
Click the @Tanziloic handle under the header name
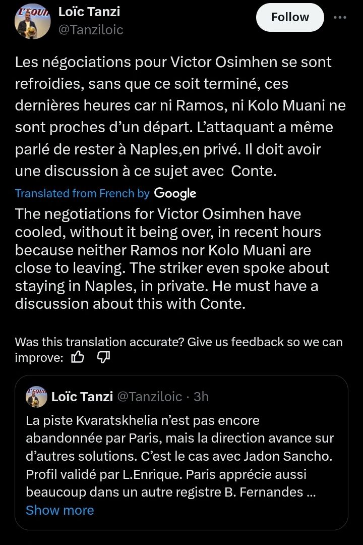[x=91, y=30]
